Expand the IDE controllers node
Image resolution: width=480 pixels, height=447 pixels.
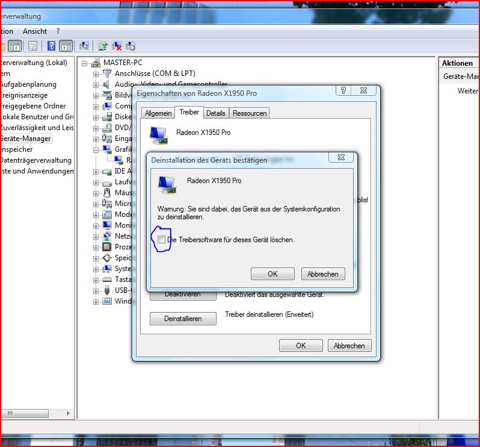coord(96,172)
